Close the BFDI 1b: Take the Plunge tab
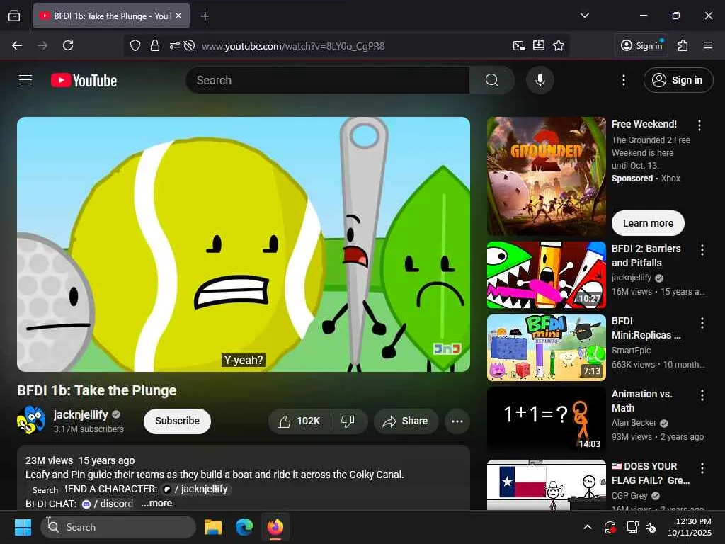This screenshot has height=544, width=725. click(178, 16)
